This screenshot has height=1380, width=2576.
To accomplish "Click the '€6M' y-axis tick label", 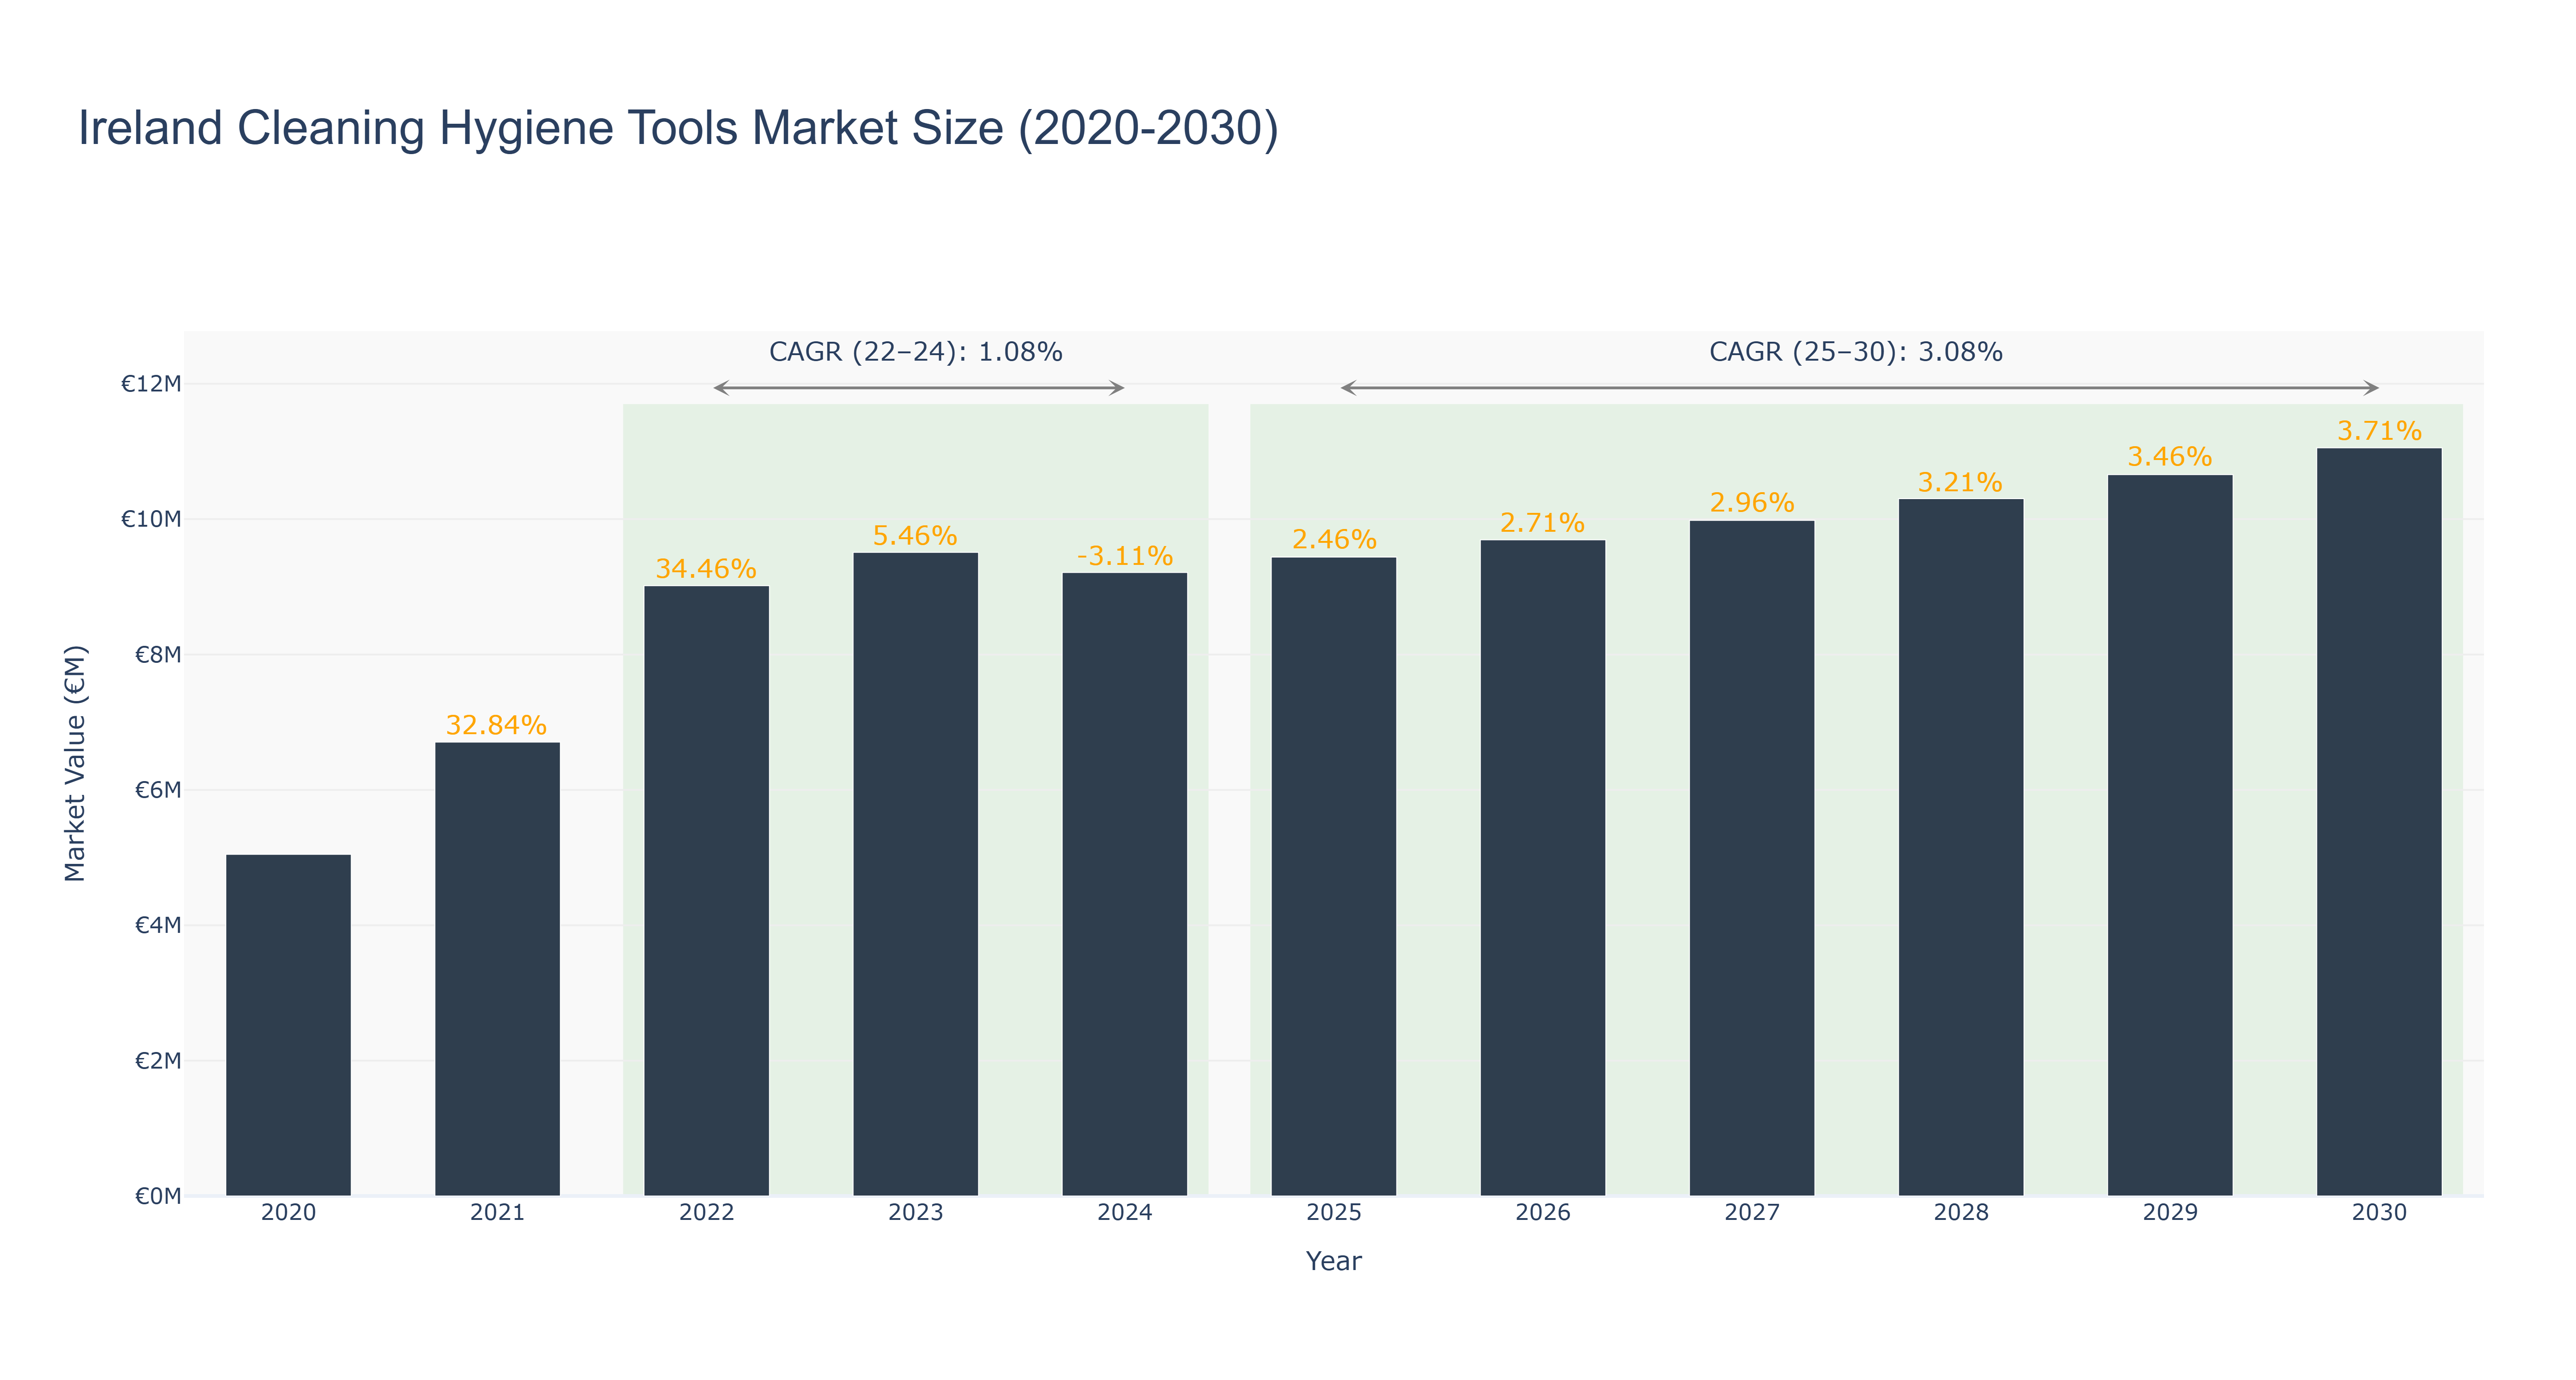I will point(158,790).
